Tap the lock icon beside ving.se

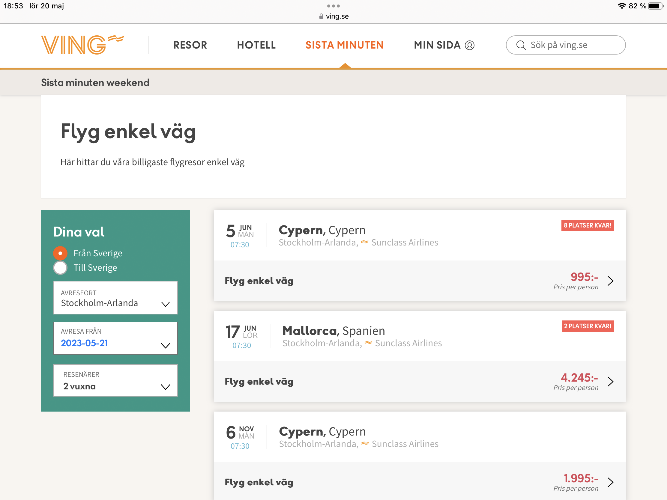click(321, 16)
